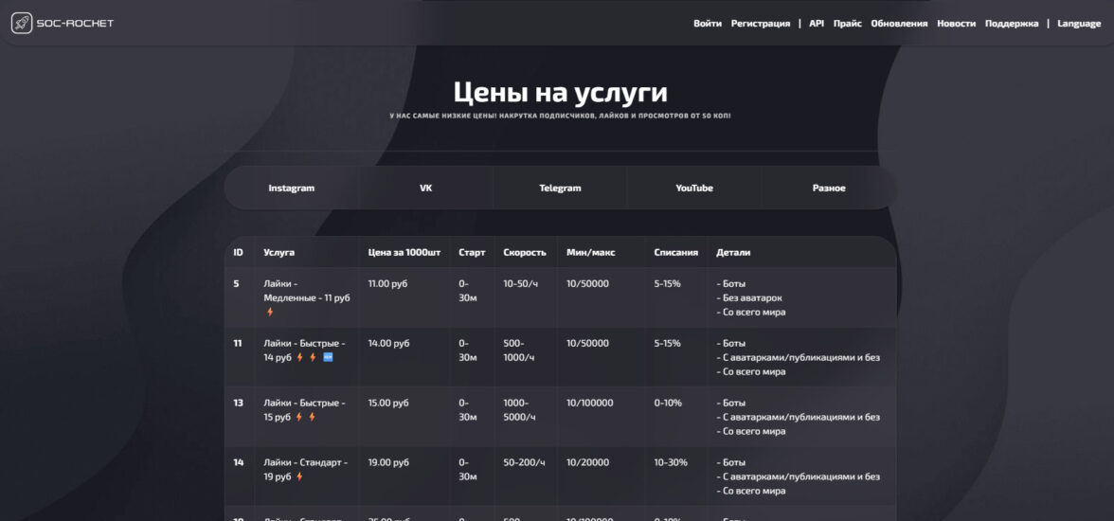Click the Цена за 1000шт column header
This screenshot has height=521, width=1114.
click(x=404, y=252)
